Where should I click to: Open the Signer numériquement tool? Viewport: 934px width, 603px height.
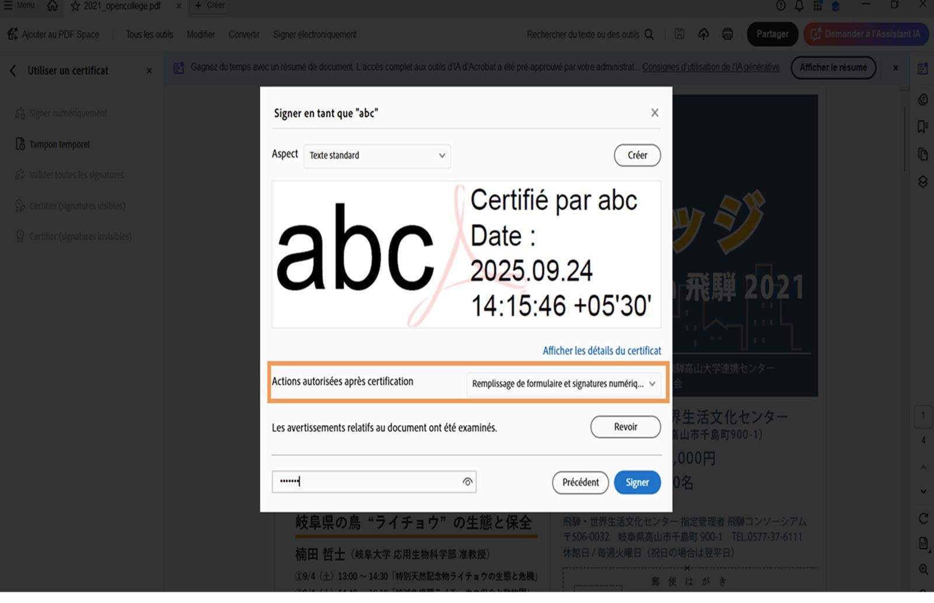point(68,113)
